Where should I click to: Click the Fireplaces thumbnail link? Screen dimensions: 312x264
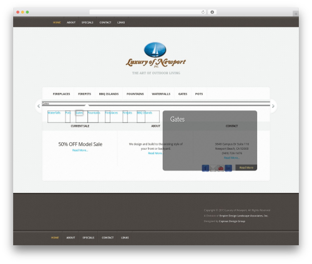111,112
